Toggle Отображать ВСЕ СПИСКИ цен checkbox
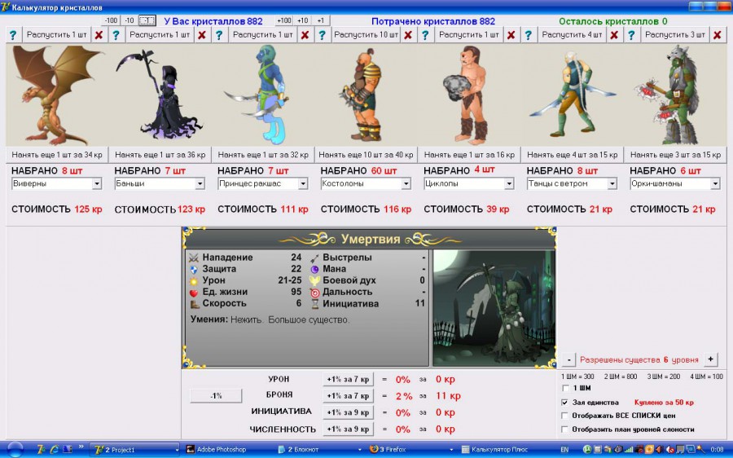 click(565, 416)
